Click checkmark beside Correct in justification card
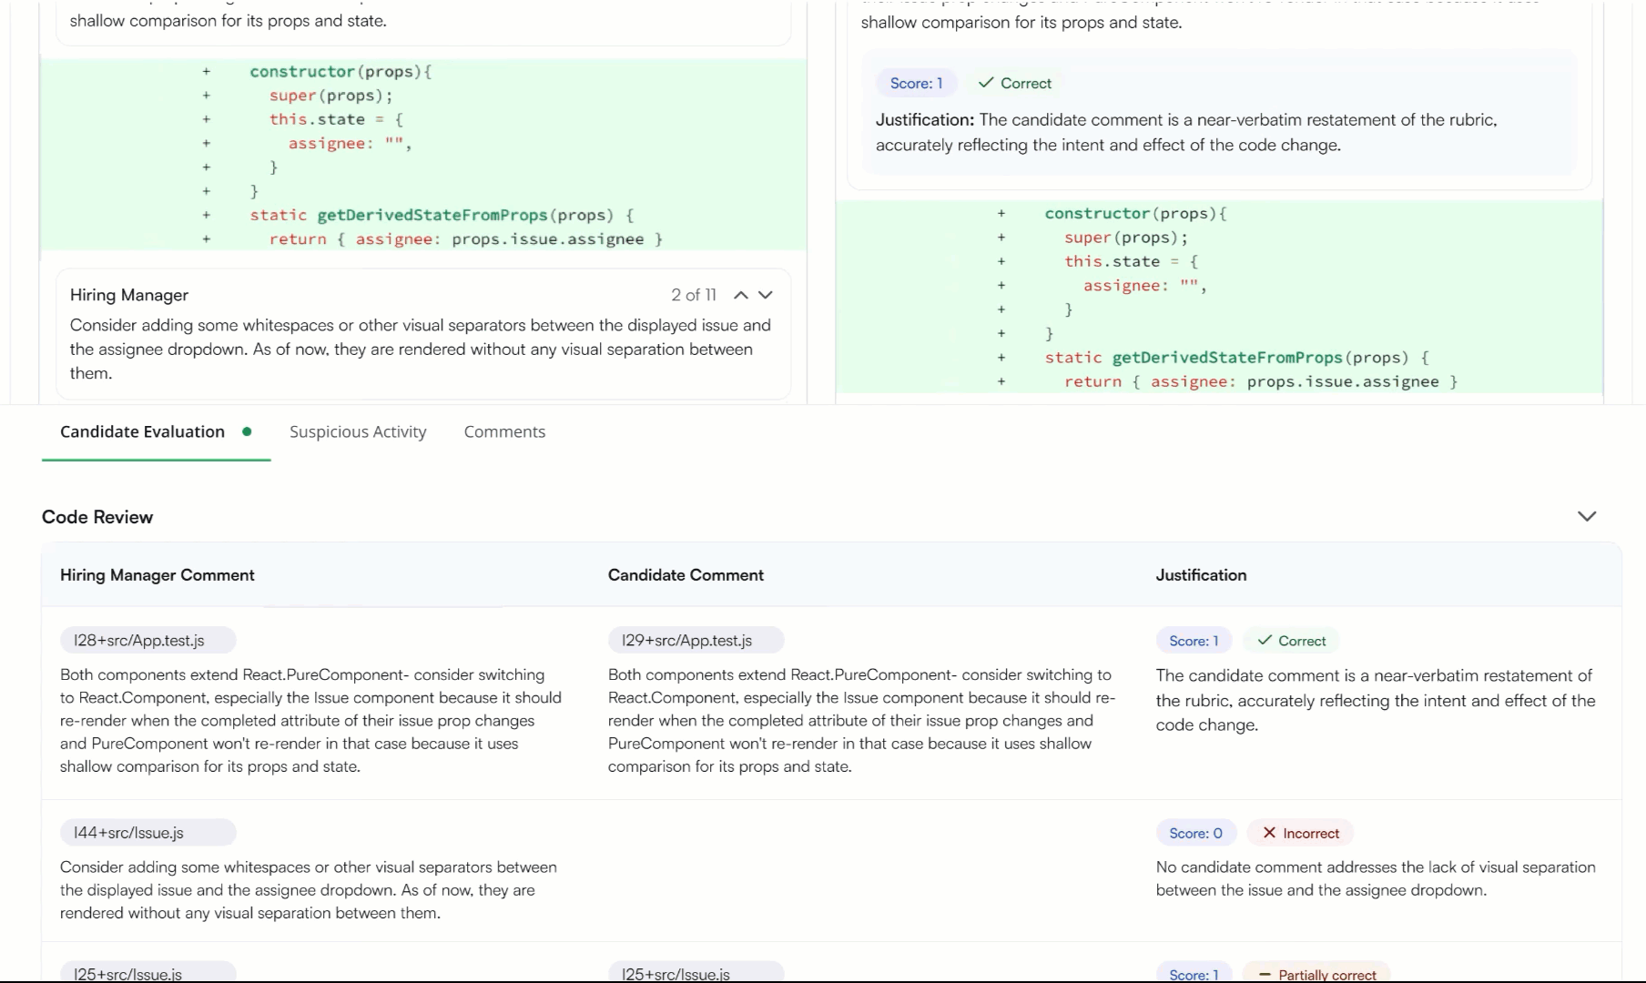 point(984,83)
